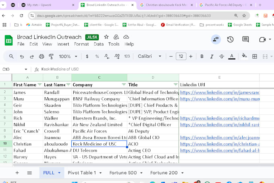Open the comments panel icon
The width and height of the screenshot is (274, 183).
(245, 39)
